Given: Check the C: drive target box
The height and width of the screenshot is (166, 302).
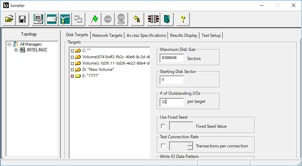Looking at the screenshot, I should 72,51.
